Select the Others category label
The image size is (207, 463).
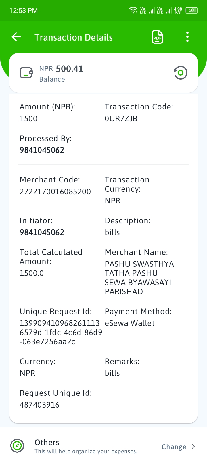(47, 442)
